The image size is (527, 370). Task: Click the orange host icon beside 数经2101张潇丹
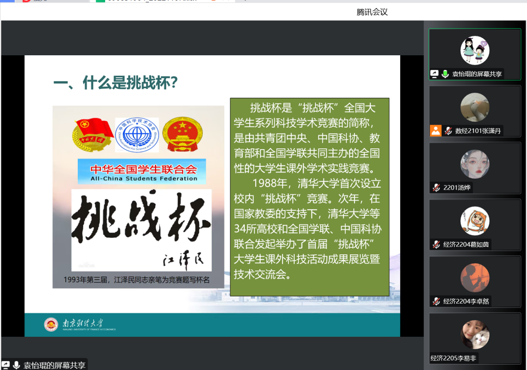[x=436, y=131]
